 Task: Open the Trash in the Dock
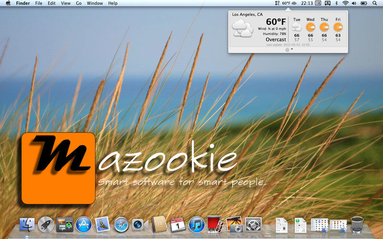pos(357,224)
